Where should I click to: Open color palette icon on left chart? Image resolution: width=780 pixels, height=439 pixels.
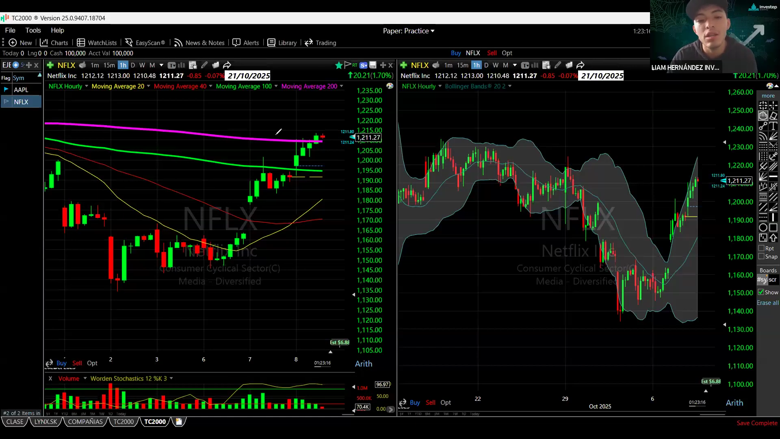pos(390,86)
